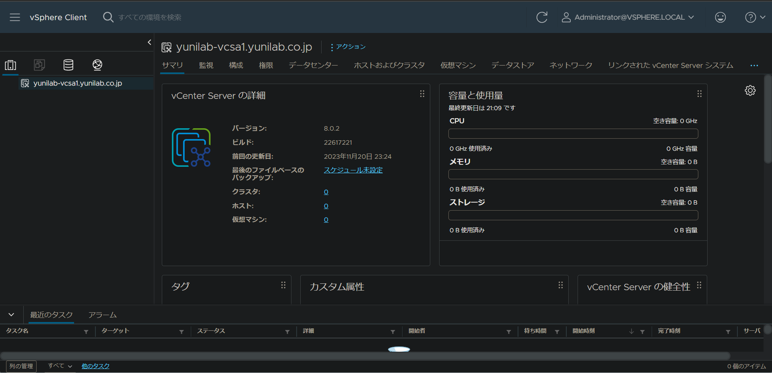The width and height of the screenshot is (772, 373).
Task: Open the summary page settings gear
Action: point(750,90)
